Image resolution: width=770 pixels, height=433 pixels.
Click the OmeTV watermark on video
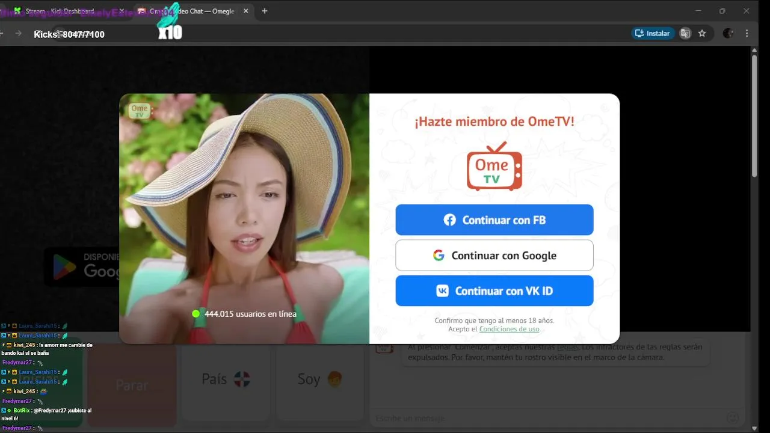click(140, 111)
